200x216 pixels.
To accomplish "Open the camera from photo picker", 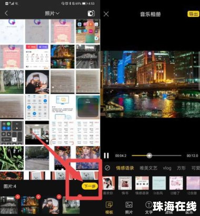I will pyautogui.click(x=91, y=13).
